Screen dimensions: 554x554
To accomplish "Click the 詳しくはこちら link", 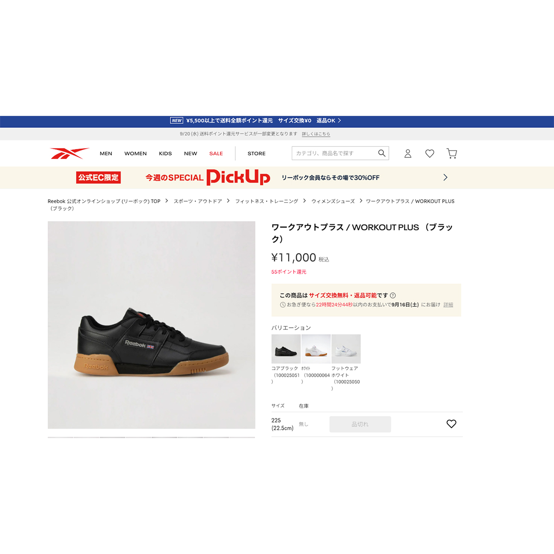I will 316,134.
